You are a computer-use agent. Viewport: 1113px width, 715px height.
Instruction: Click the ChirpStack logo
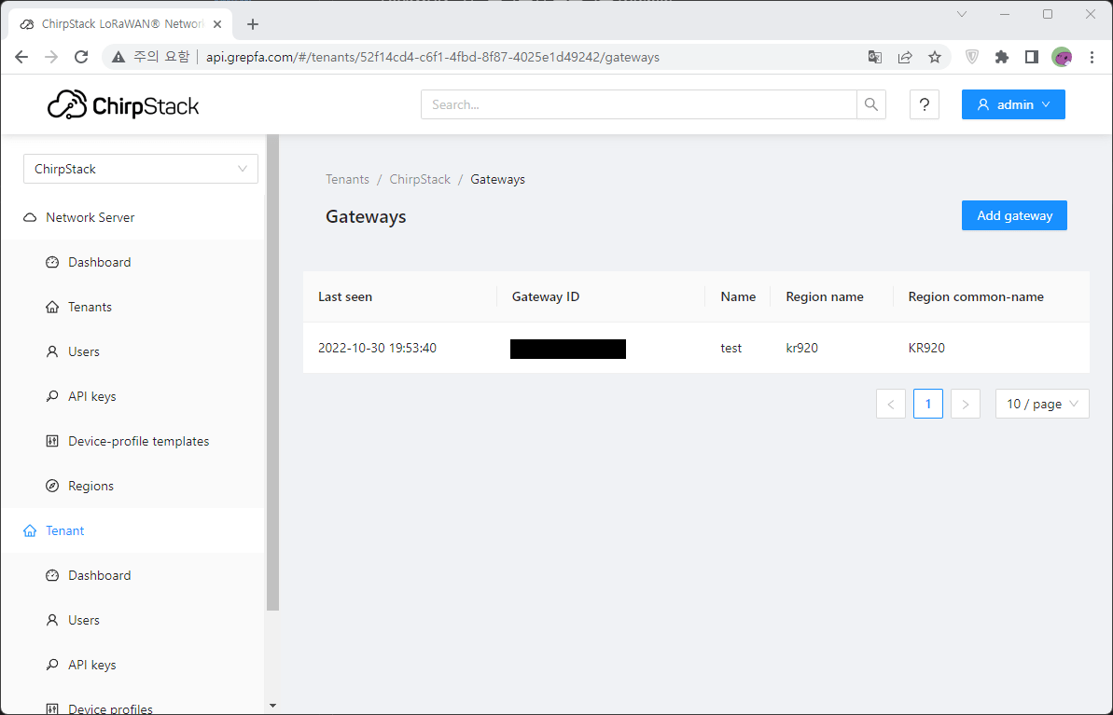coord(123,104)
